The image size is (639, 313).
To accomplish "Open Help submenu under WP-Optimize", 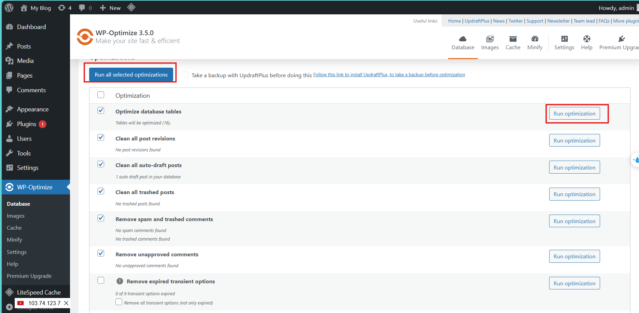I will coord(13,264).
